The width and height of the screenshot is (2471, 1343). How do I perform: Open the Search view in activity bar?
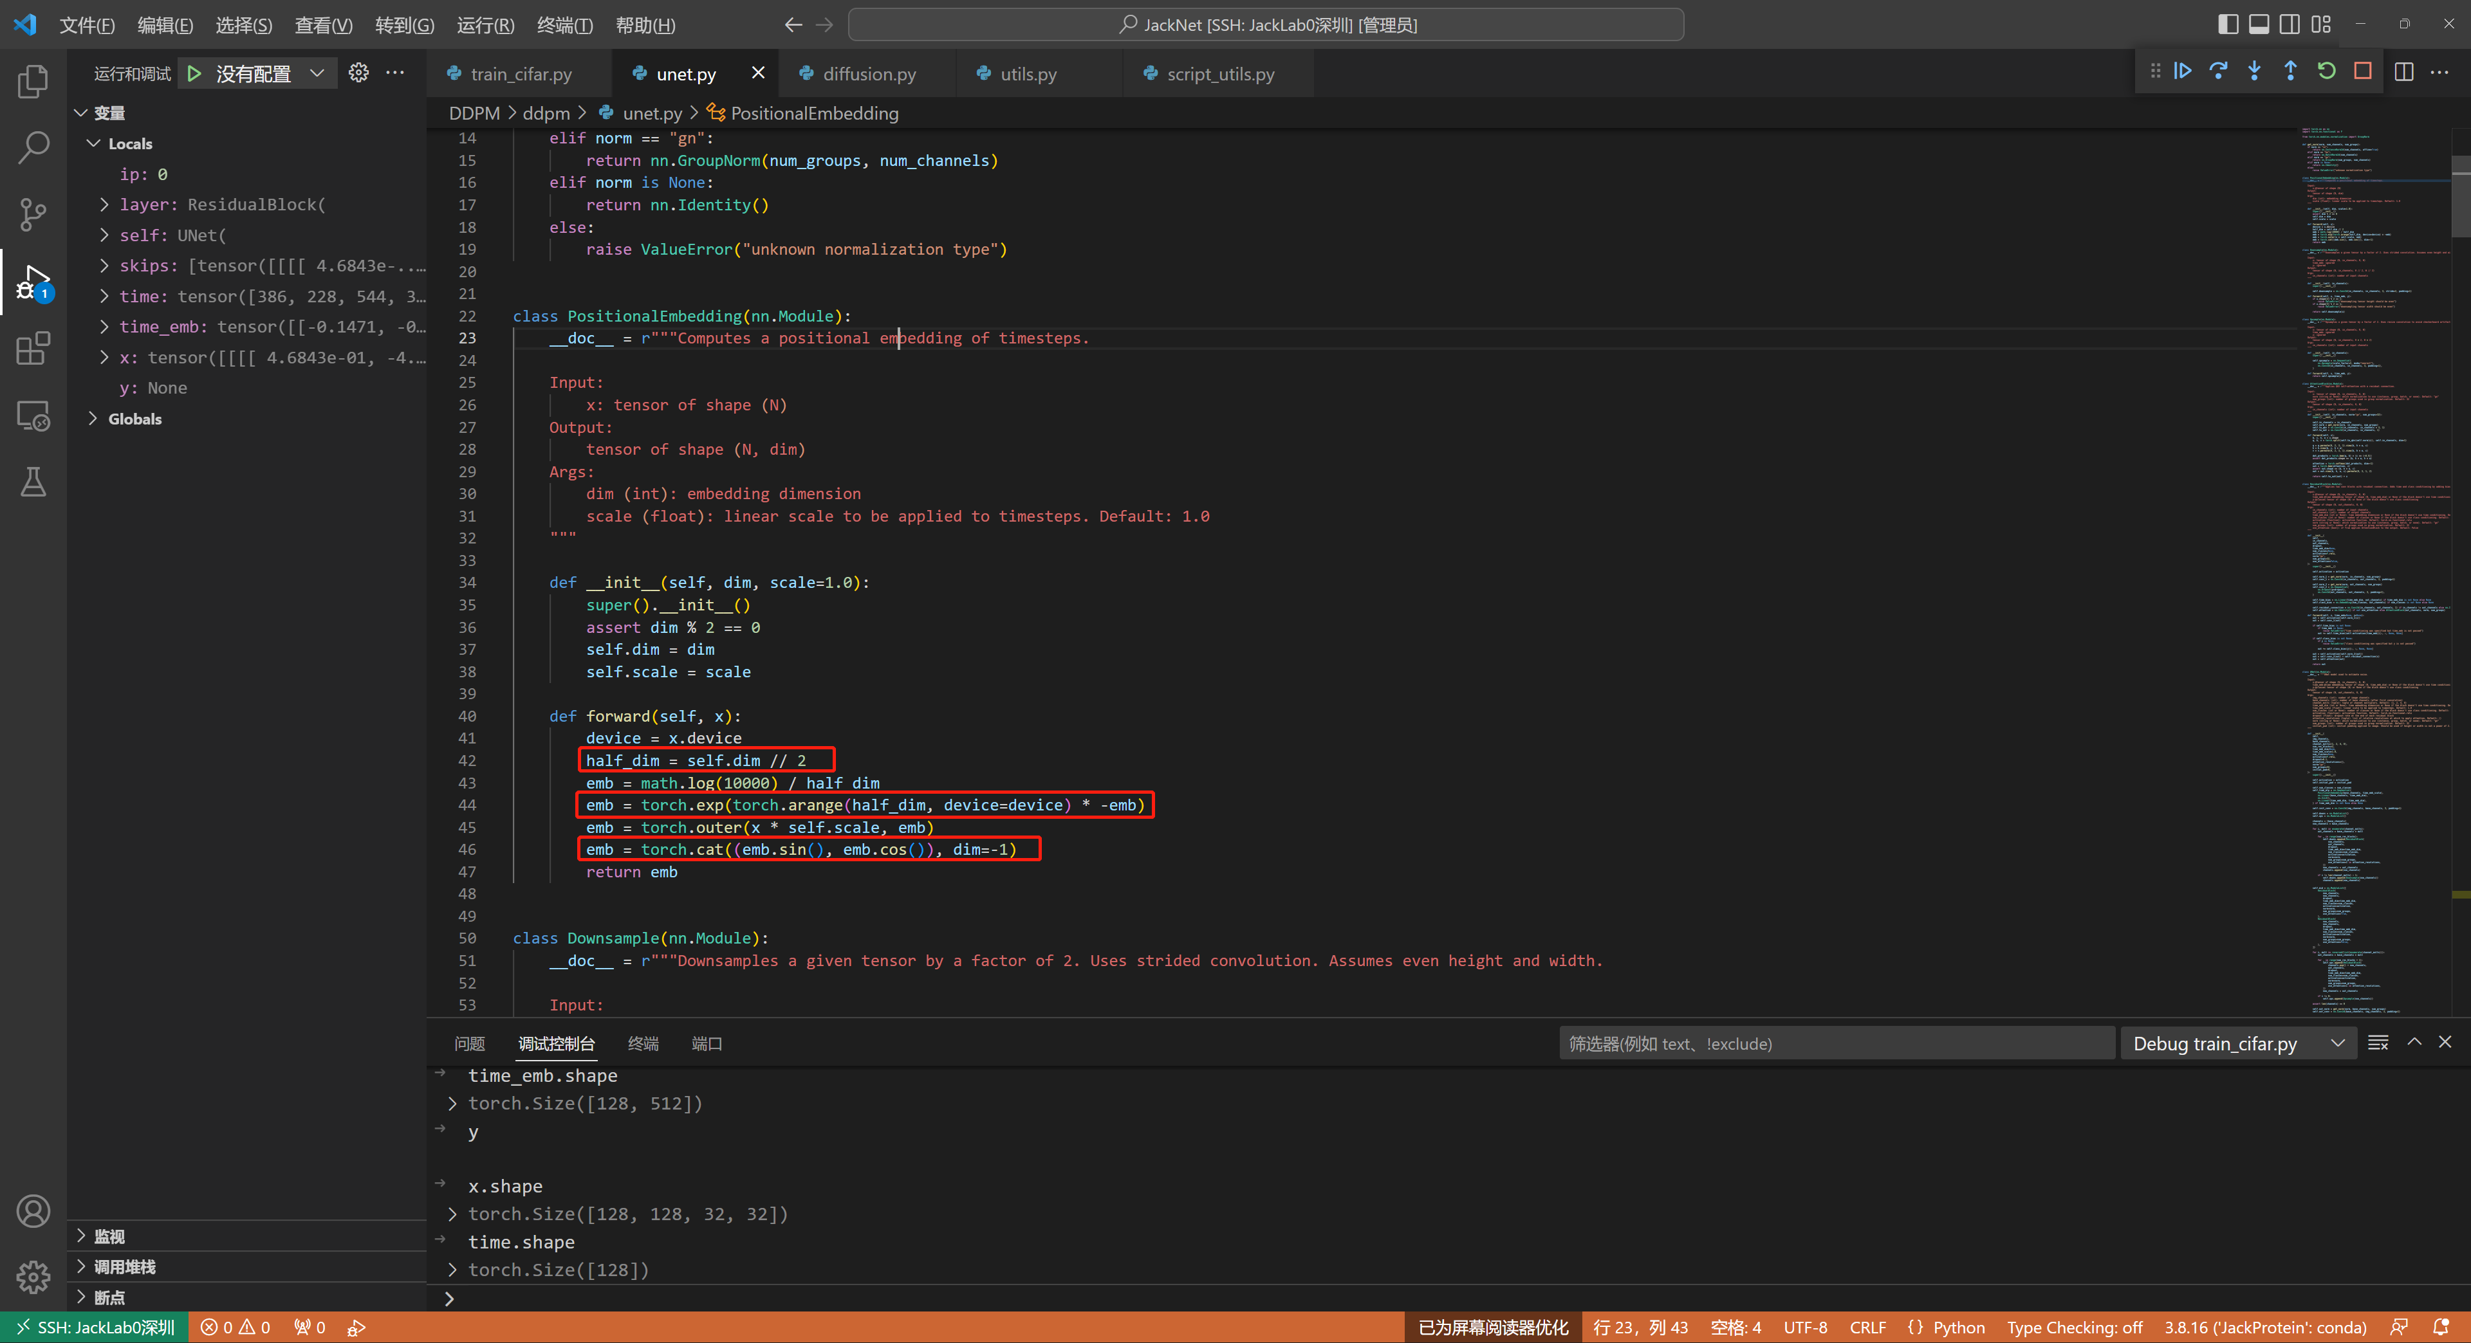pos(33,148)
